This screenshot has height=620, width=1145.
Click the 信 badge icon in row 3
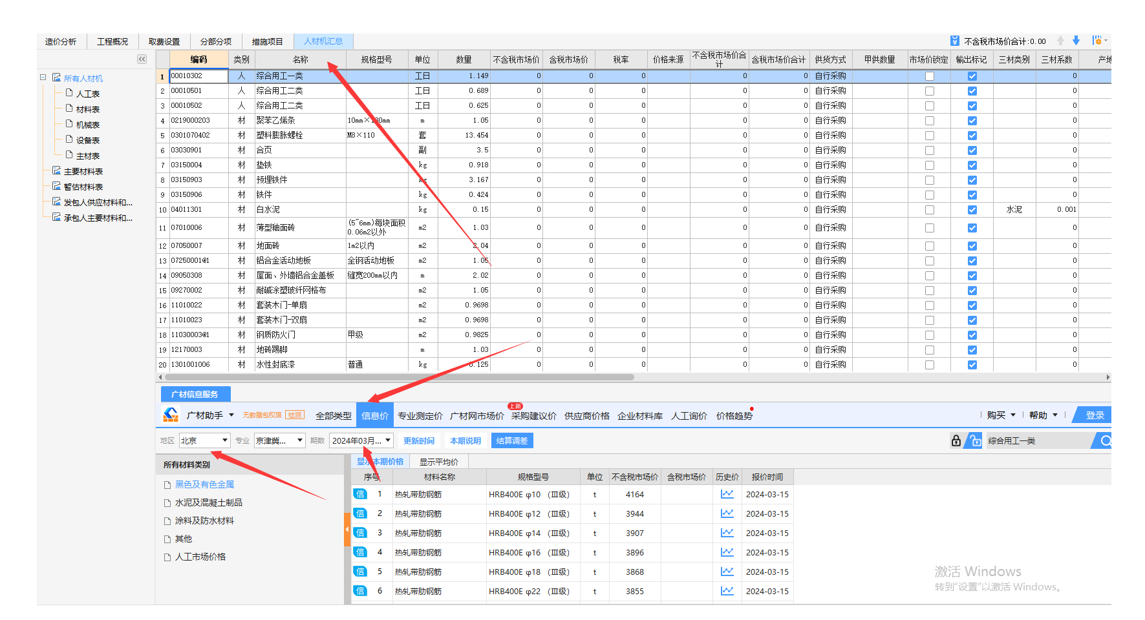(360, 533)
